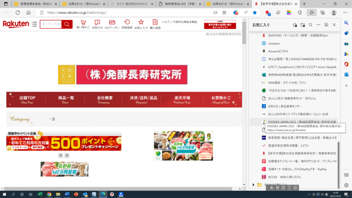352x198 pixels.
Task: Open the Rakuten shopping cart icon
Action: tap(83, 24)
